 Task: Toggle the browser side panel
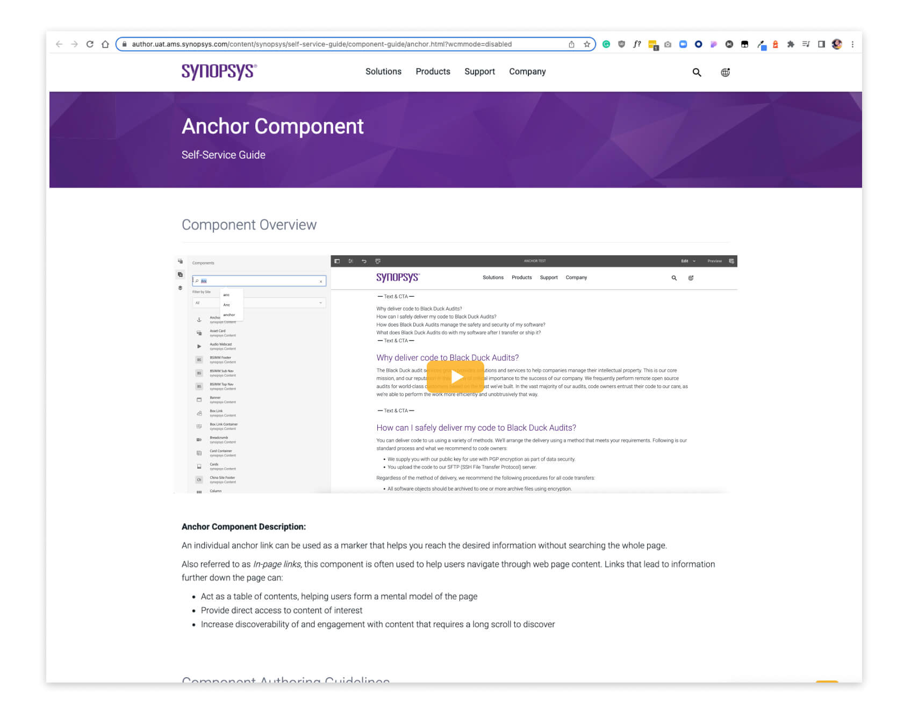point(821,44)
